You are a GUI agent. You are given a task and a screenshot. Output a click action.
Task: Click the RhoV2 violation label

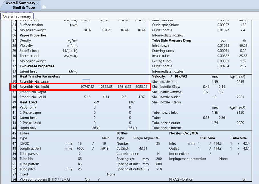pyautogui.click(x=181, y=179)
